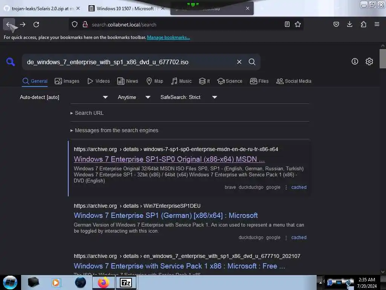The image size is (386, 290).
Task: View site security lock information
Action: pos(85,25)
